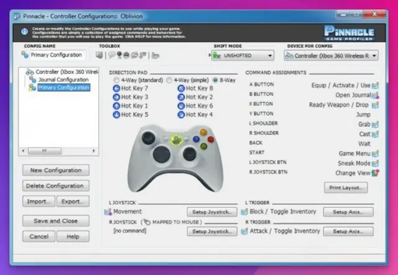
Task: Click Setup Axis for R Trigger
Action: coord(348,231)
